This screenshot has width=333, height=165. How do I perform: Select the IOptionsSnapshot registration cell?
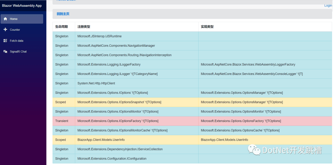tap(119, 102)
